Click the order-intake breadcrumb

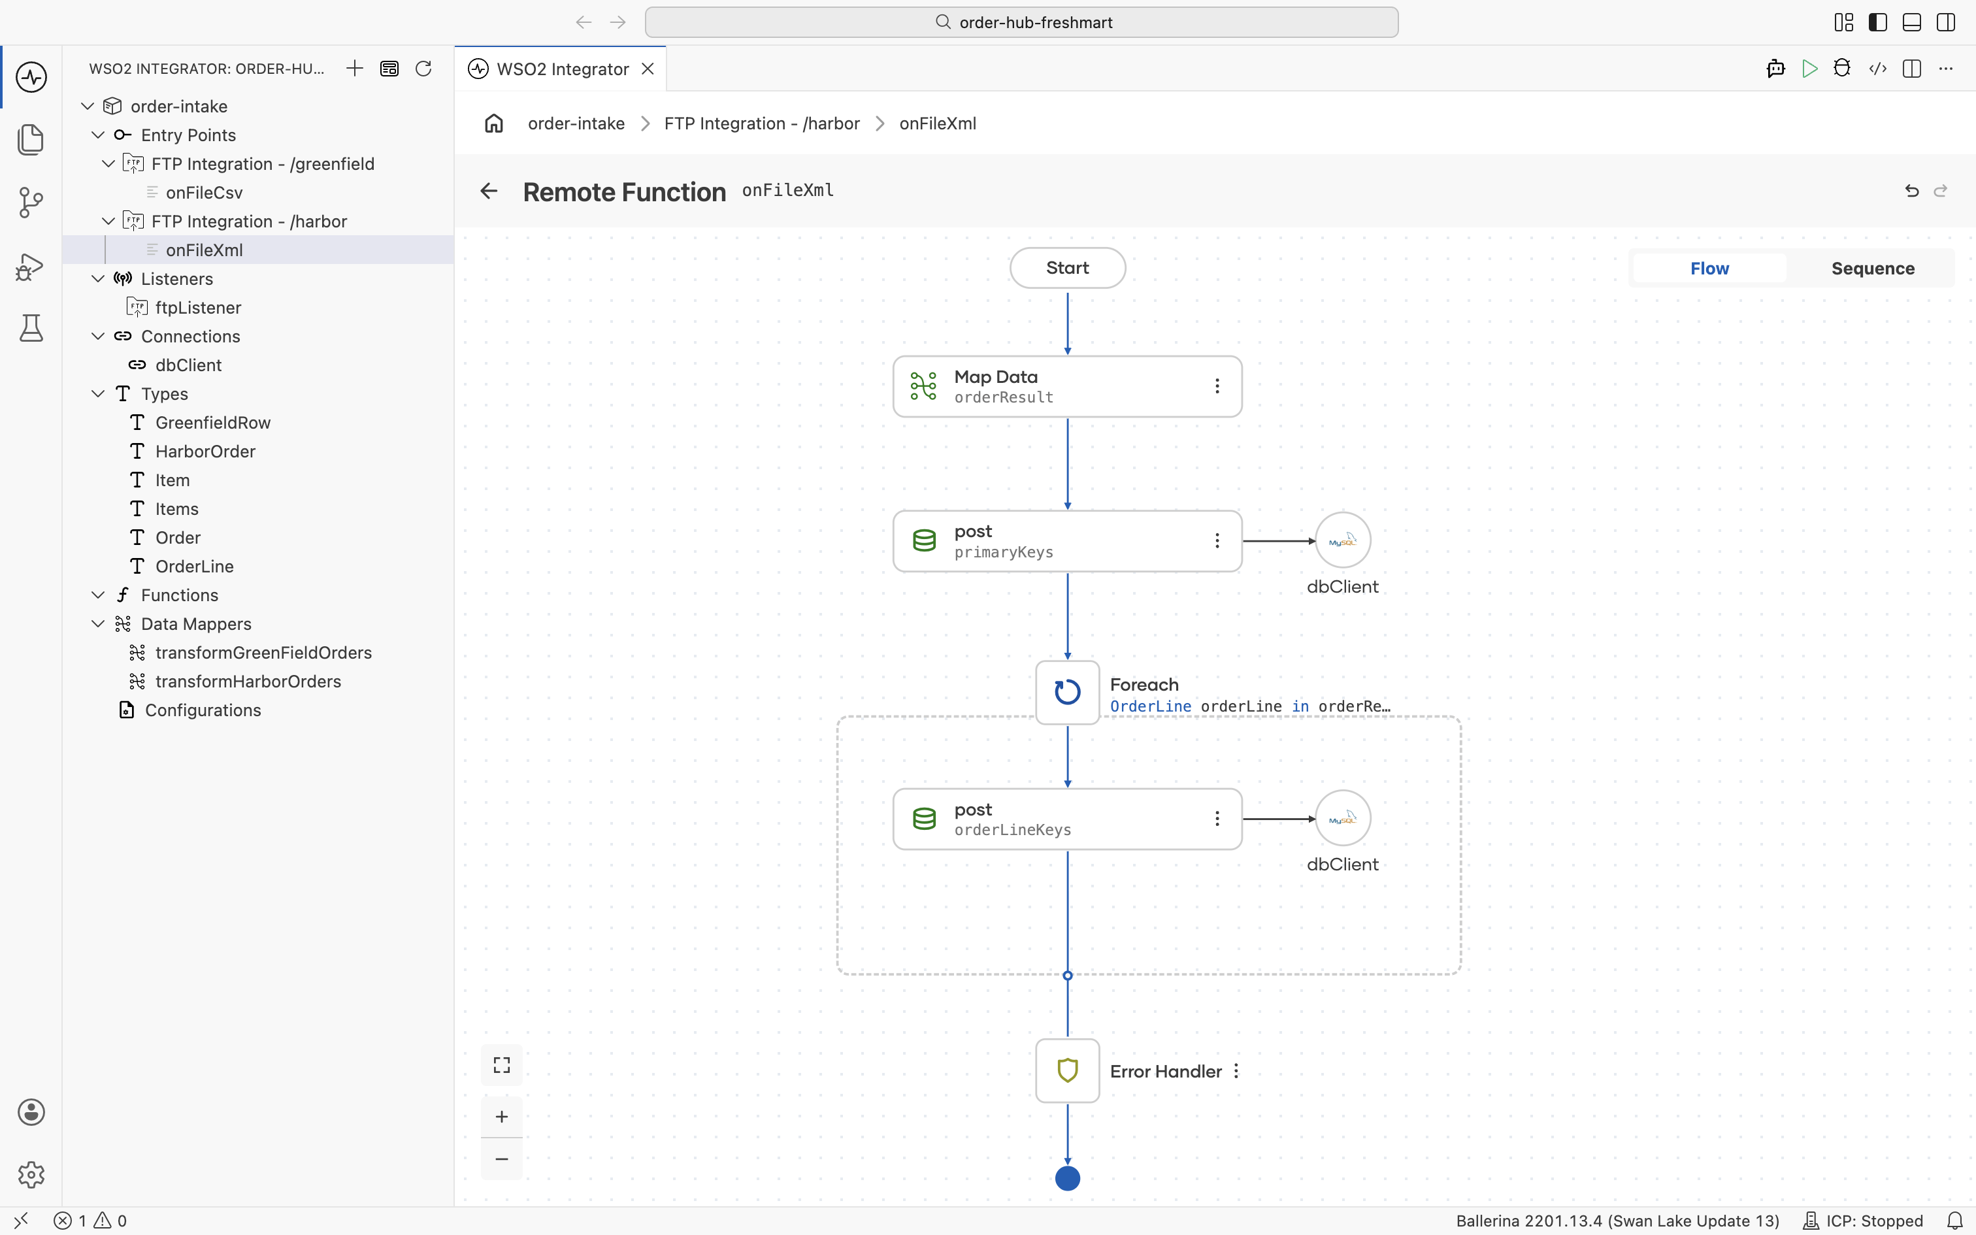[x=576, y=124]
